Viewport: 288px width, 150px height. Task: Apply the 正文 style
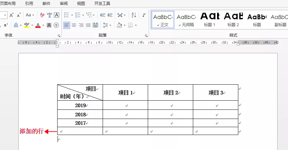click(x=163, y=20)
